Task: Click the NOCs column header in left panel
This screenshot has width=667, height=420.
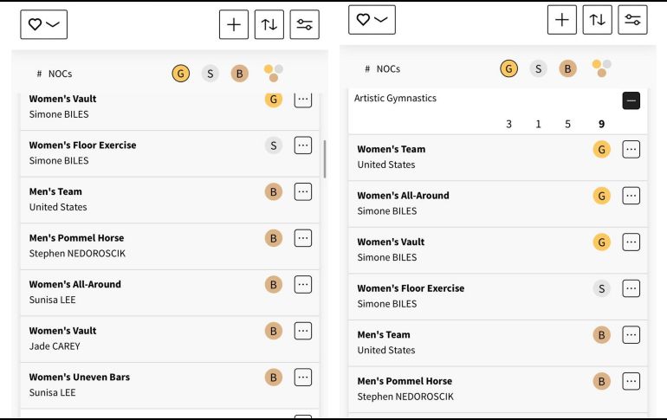Action: click(x=59, y=74)
